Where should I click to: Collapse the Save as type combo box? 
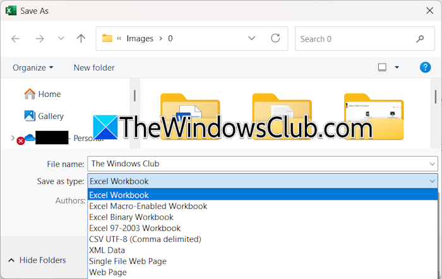[432, 181]
